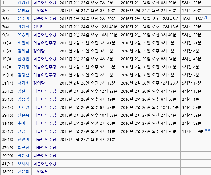Click 더불어민주당 link in 전순옥 row
Image resolution: width=211 pixels, height=175 pixels.
(45, 115)
